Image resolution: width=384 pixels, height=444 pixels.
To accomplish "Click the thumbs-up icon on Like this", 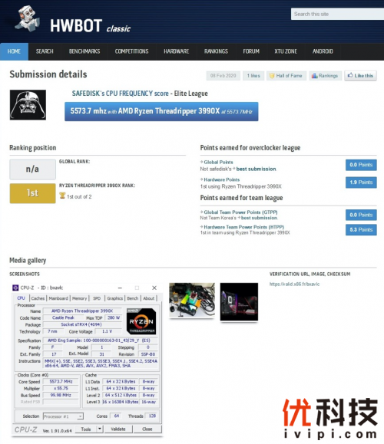I will coord(350,75).
